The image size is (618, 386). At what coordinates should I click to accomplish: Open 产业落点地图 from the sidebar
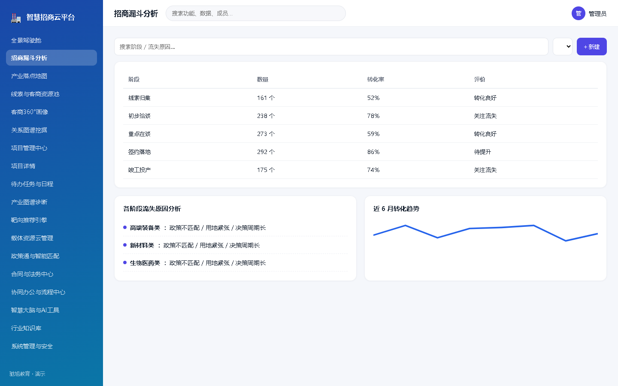[x=51, y=76]
